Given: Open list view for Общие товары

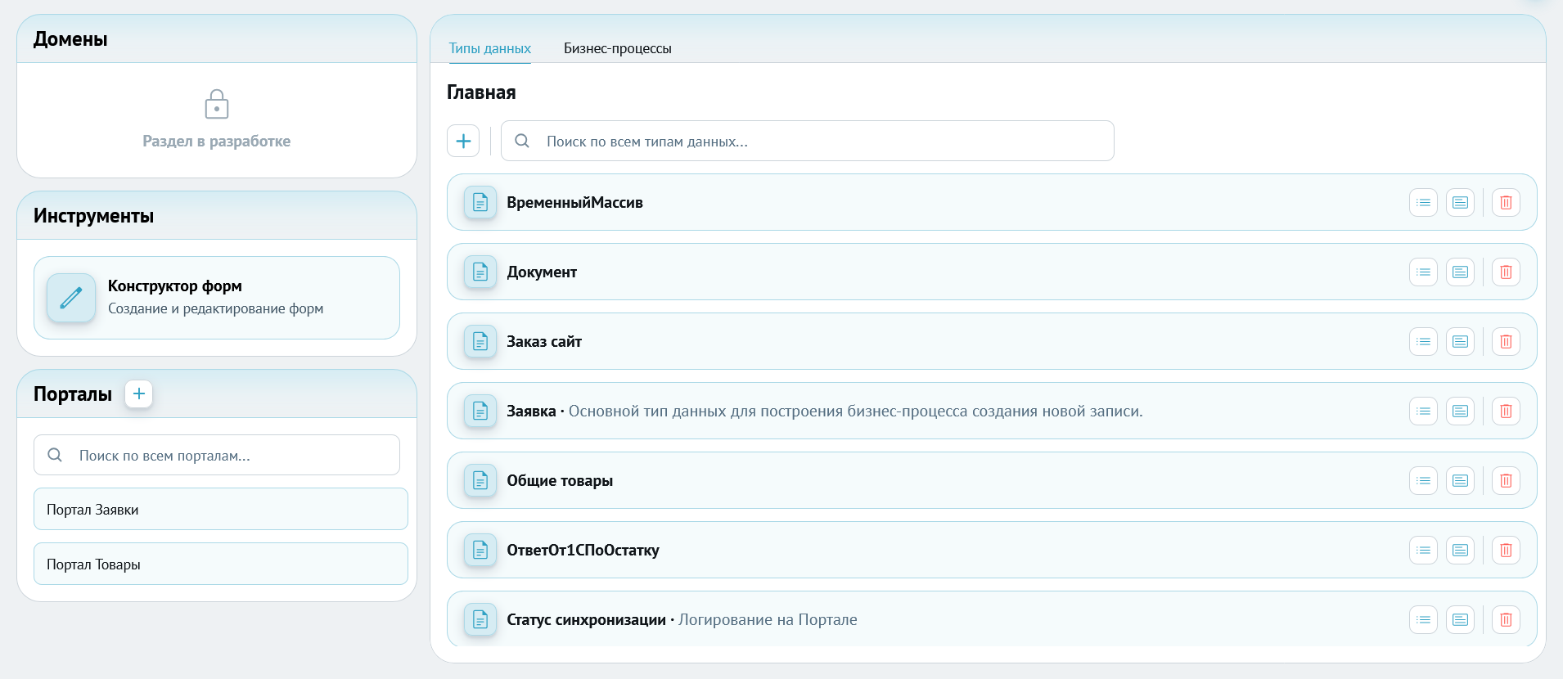Looking at the screenshot, I should click(x=1423, y=480).
